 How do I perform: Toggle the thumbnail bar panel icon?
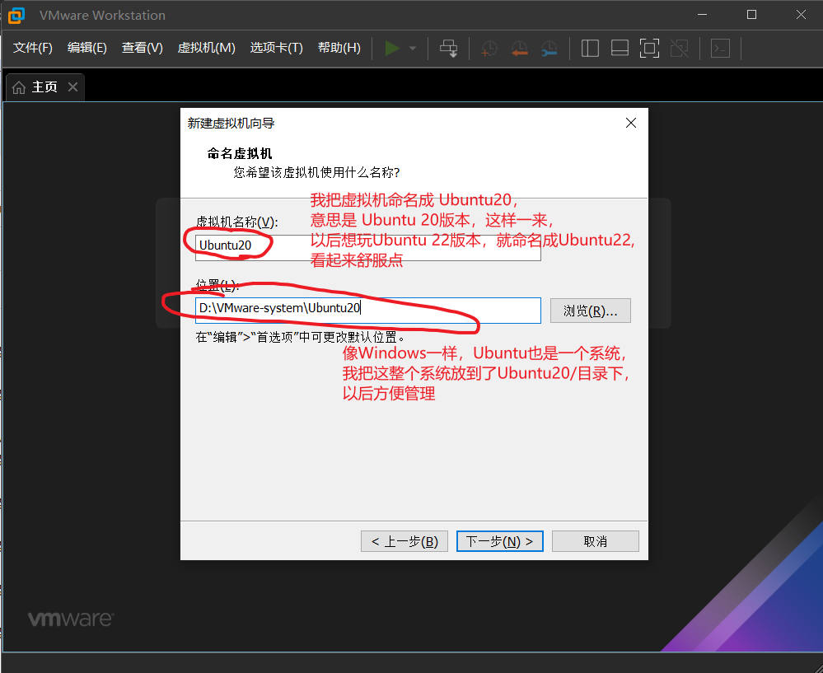tap(620, 49)
